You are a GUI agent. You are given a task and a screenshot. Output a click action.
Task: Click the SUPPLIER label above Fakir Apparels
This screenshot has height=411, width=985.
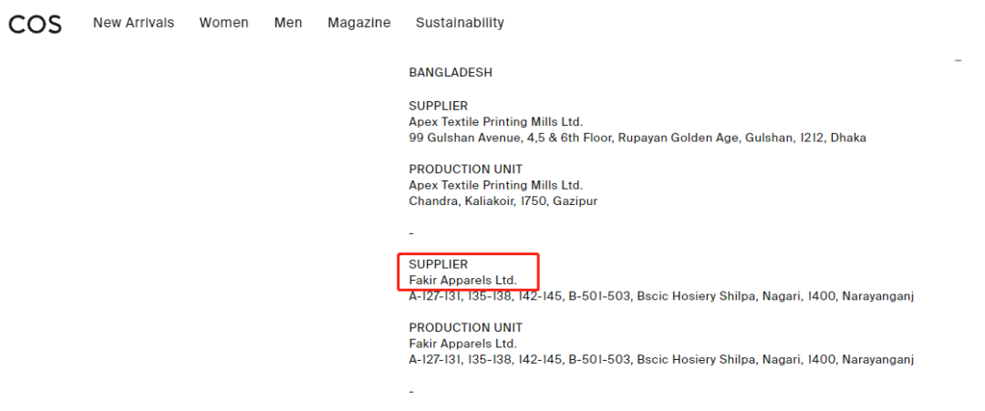pyautogui.click(x=438, y=264)
